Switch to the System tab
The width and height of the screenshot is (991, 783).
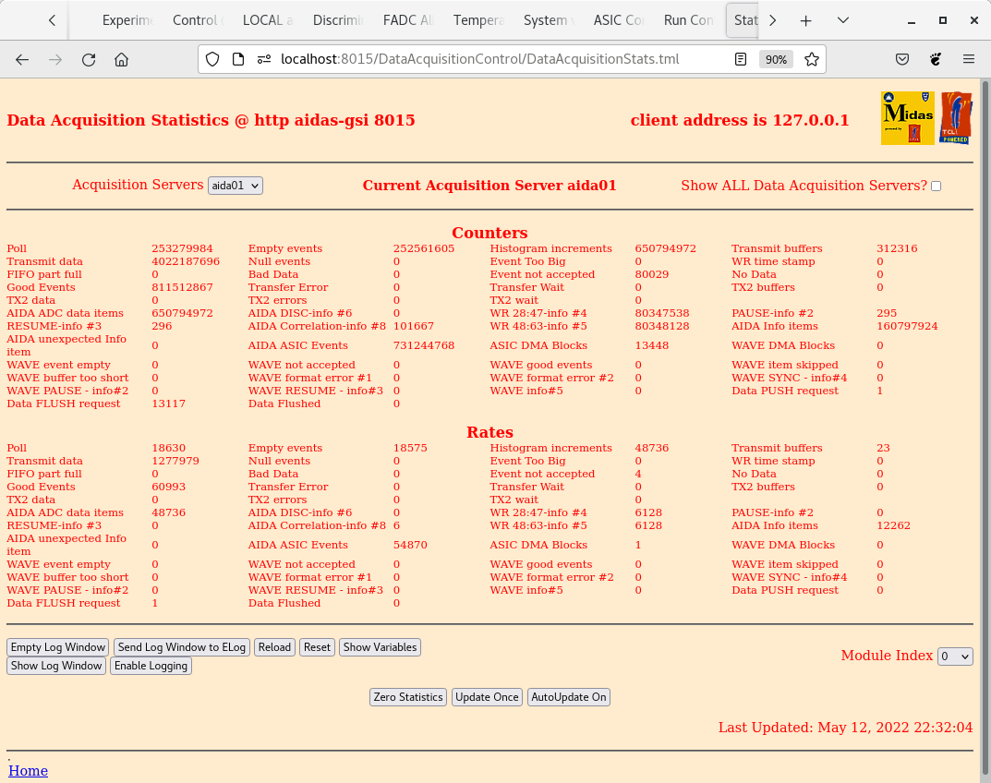[548, 20]
